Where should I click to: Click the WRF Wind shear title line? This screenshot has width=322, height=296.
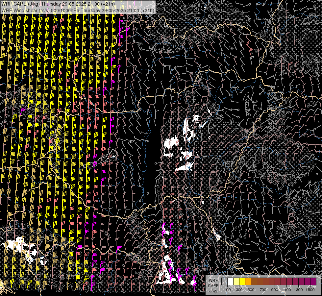click(78, 10)
